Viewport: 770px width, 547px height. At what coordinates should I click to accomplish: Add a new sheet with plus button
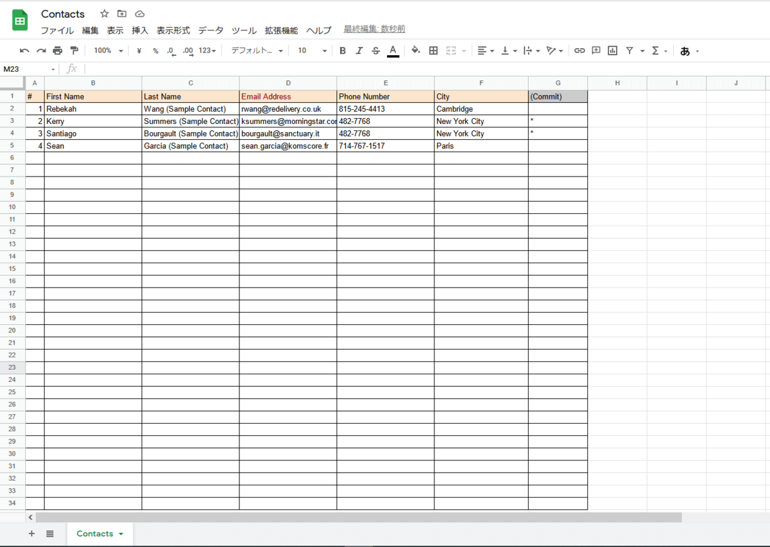pyautogui.click(x=31, y=534)
